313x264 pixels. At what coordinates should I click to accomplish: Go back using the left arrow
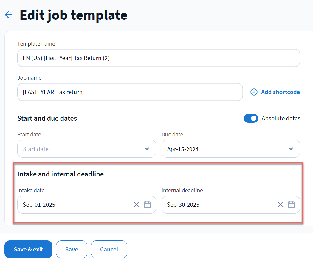coord(8,15)
